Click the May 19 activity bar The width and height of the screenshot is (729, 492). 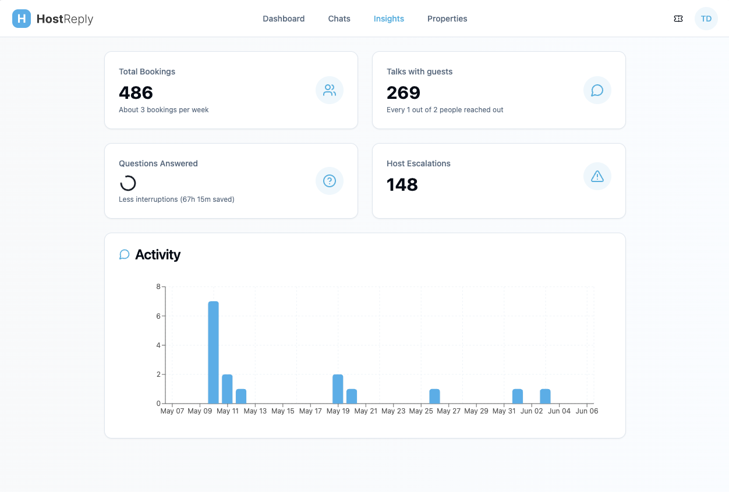tap(338, 389)
